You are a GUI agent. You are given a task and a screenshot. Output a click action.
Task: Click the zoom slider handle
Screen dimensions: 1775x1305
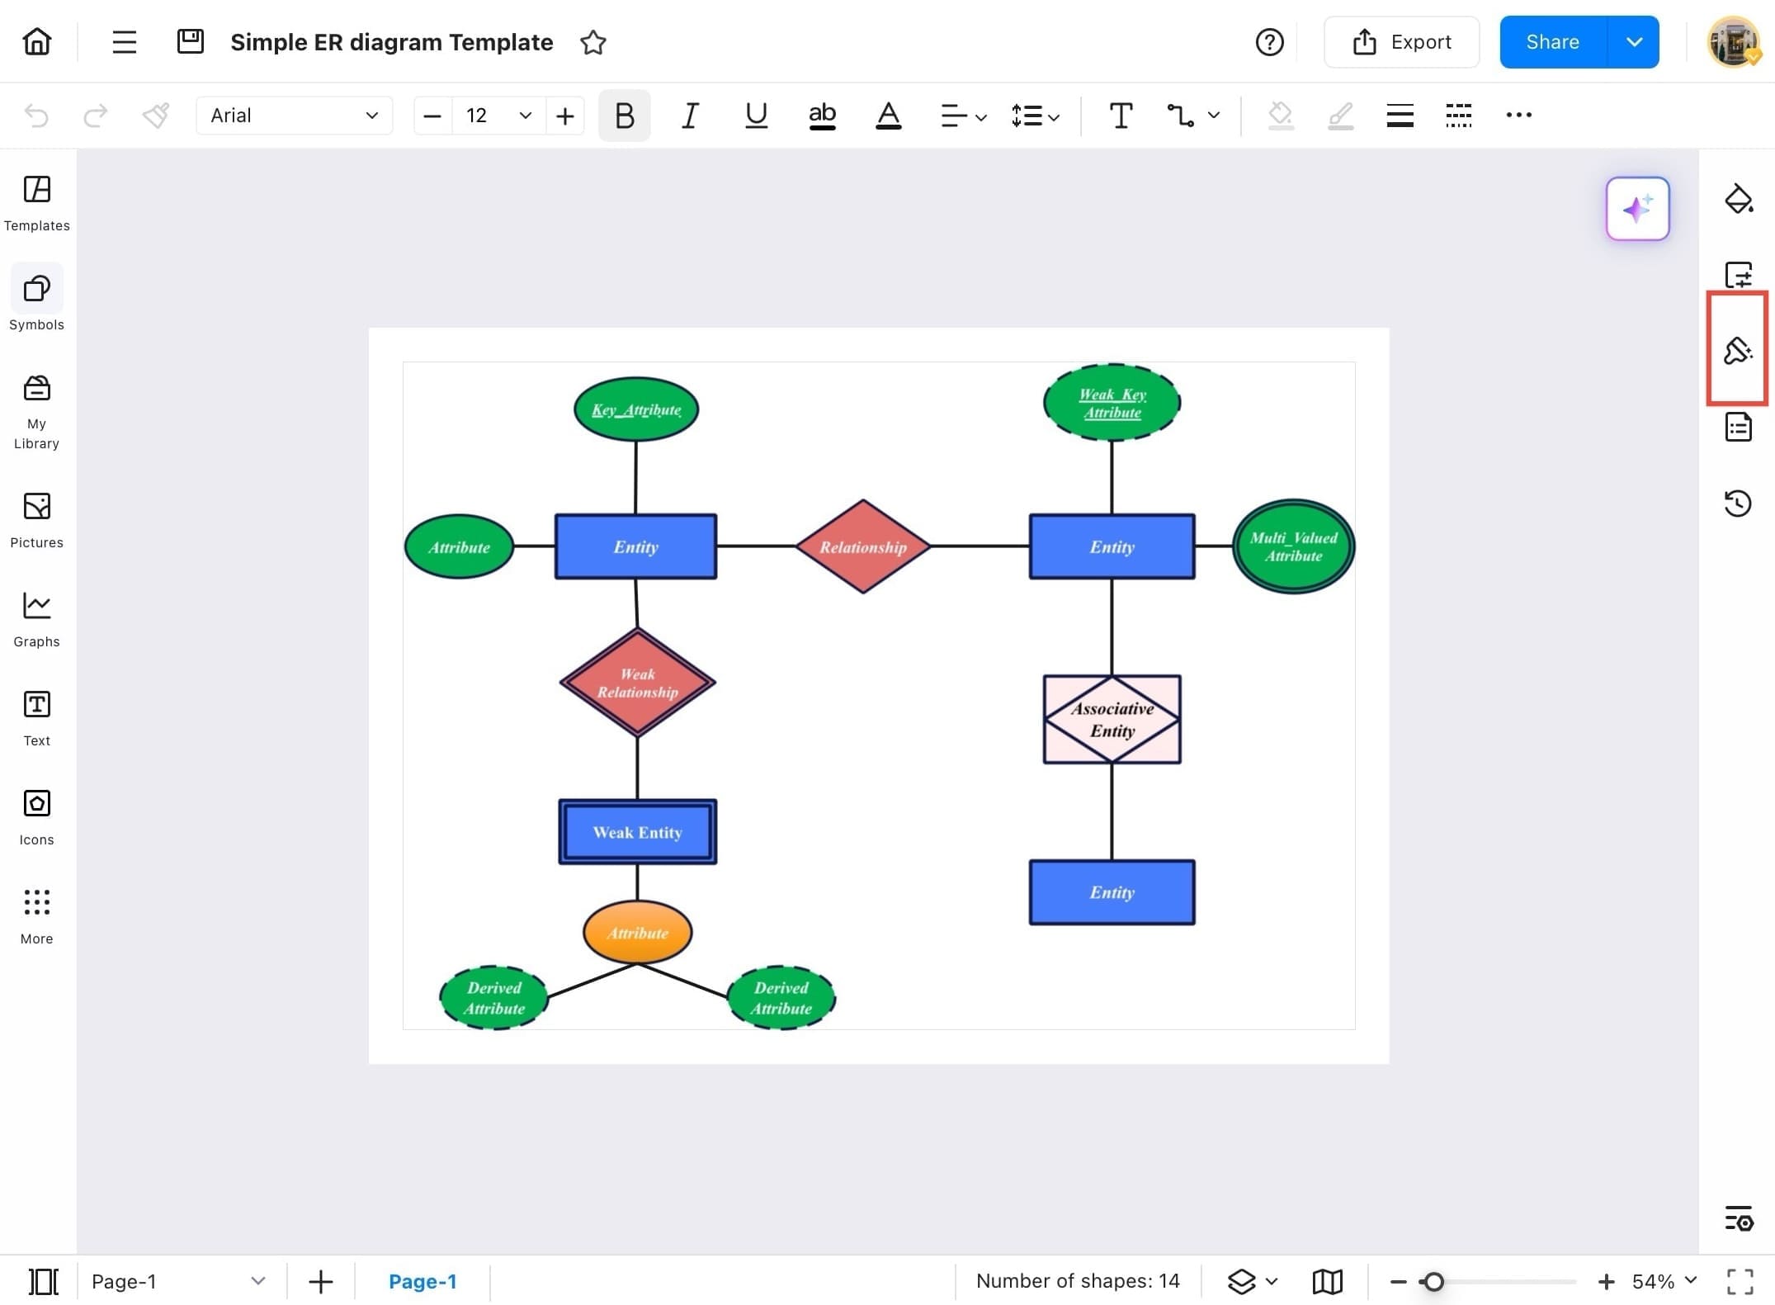(1433, 1281)
